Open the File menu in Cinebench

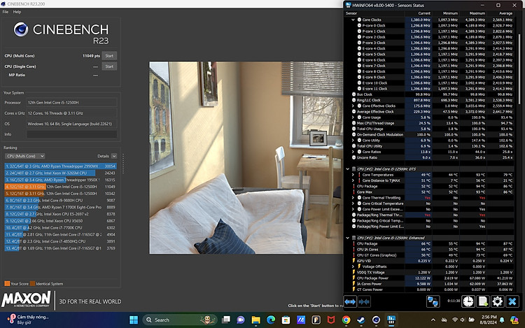point(6,12)
